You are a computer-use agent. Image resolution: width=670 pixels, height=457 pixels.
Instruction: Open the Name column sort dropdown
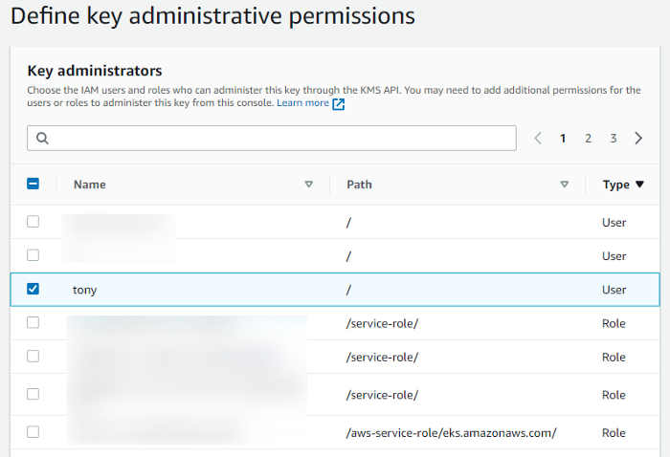[308, 185]
